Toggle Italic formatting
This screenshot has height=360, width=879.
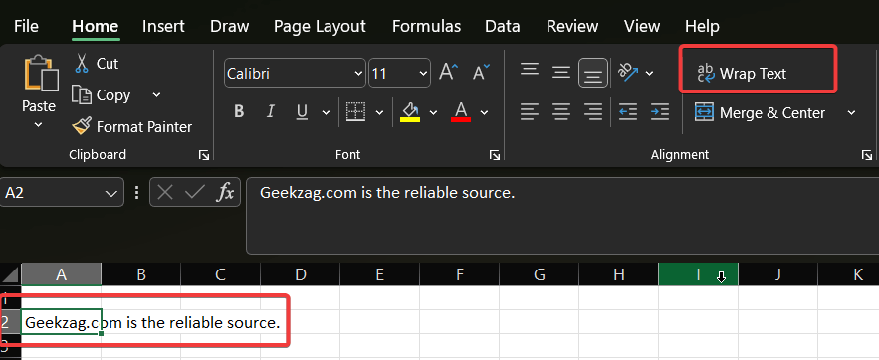pyautogui.click(x=271, y=112)
